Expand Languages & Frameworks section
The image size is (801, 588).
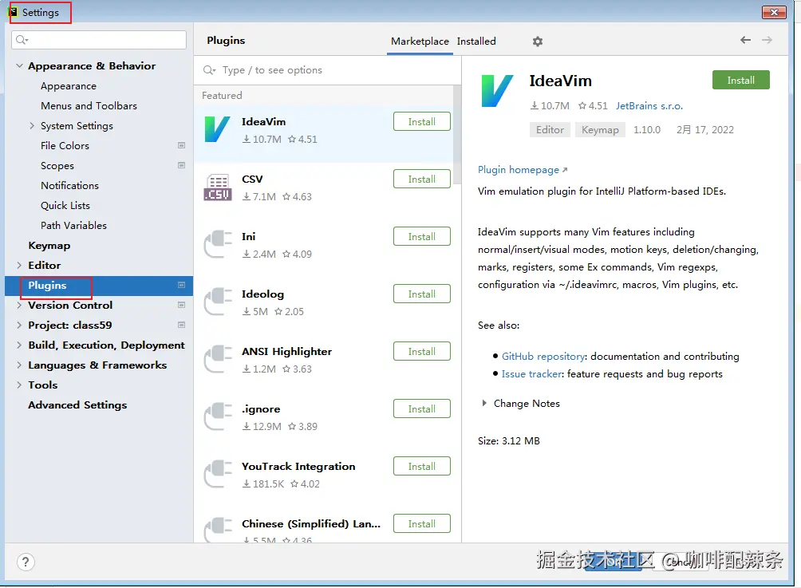(19, 365)
